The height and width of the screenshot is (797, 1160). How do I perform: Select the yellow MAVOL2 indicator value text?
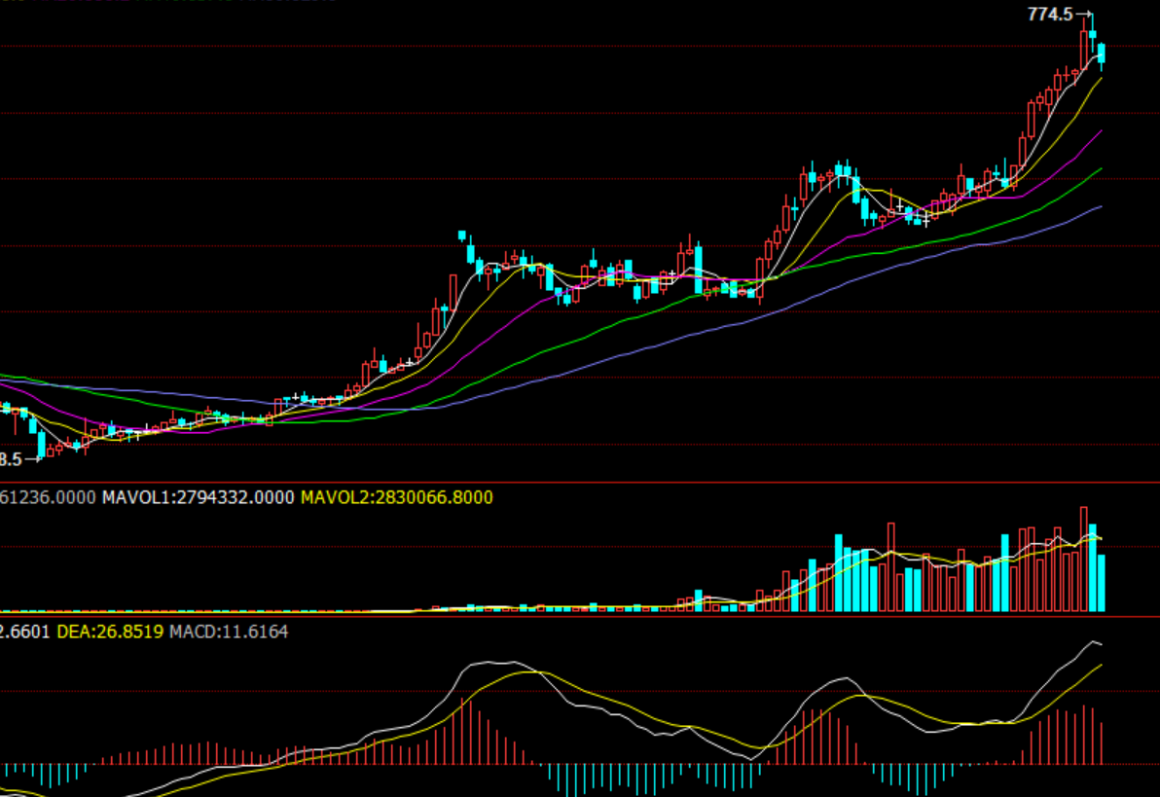pyautogui.click(x=396, y=497)
